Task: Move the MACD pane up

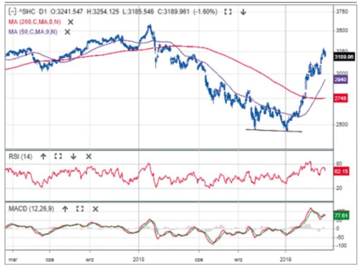Action: (x=65, y=209)
